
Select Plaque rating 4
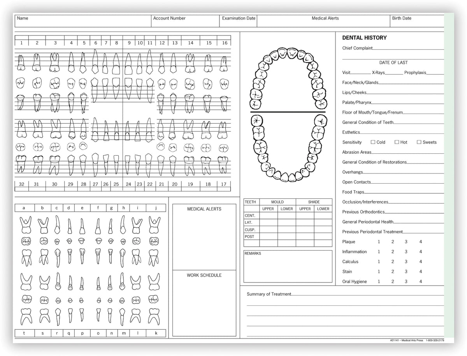click(x=421, y=242)
